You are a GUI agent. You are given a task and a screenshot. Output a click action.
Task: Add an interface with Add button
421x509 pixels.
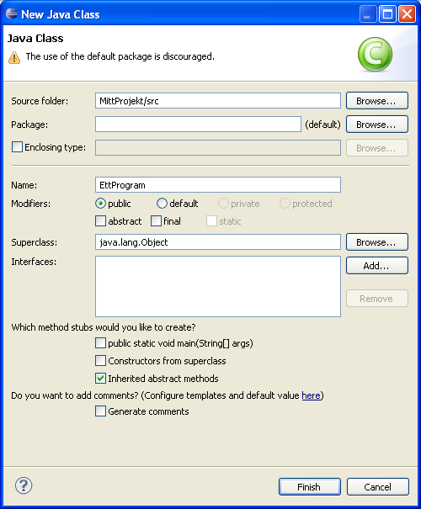[377, 266]
